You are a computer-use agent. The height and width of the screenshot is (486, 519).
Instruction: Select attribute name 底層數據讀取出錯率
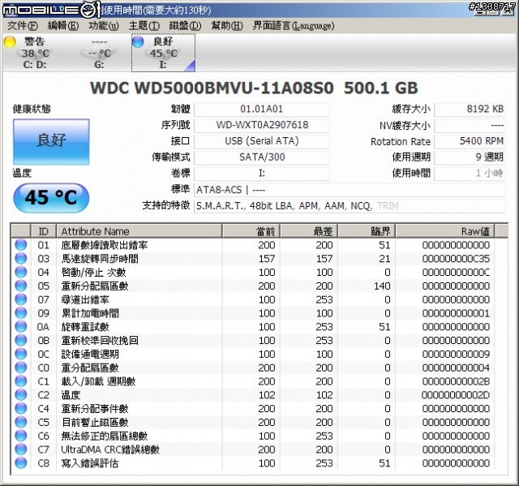(x=105, y=245)
